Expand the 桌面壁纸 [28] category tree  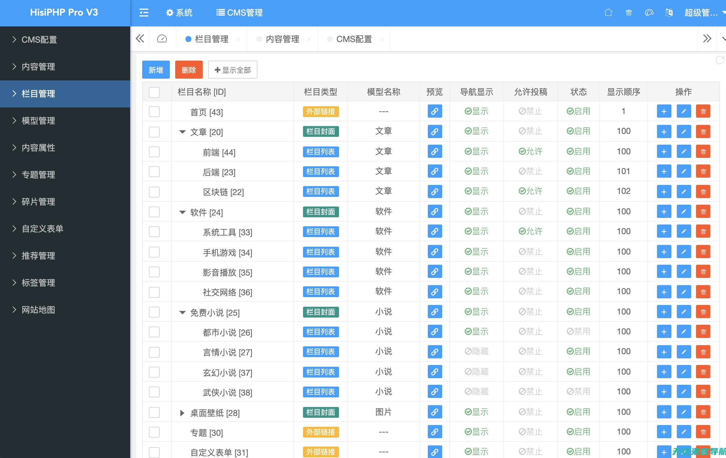click(182, 412)
